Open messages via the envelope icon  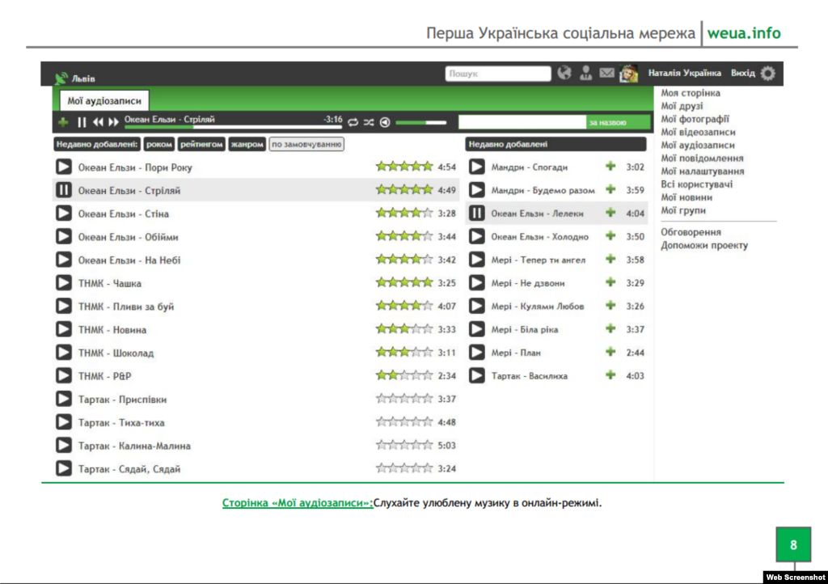pyautogui.click(x=606, y=74)
